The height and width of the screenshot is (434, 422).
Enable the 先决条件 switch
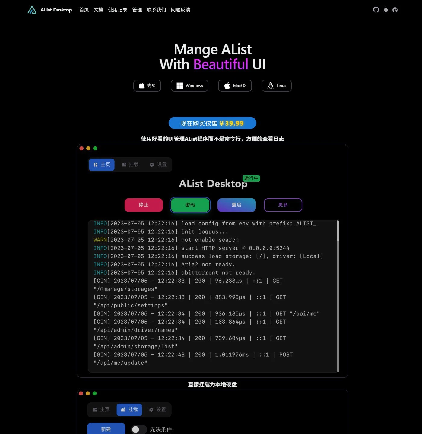139,429
